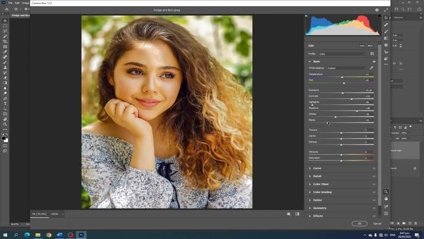Open the Edit menu
The width and height of the screenshot is (424, 239).
click(17, 3)
